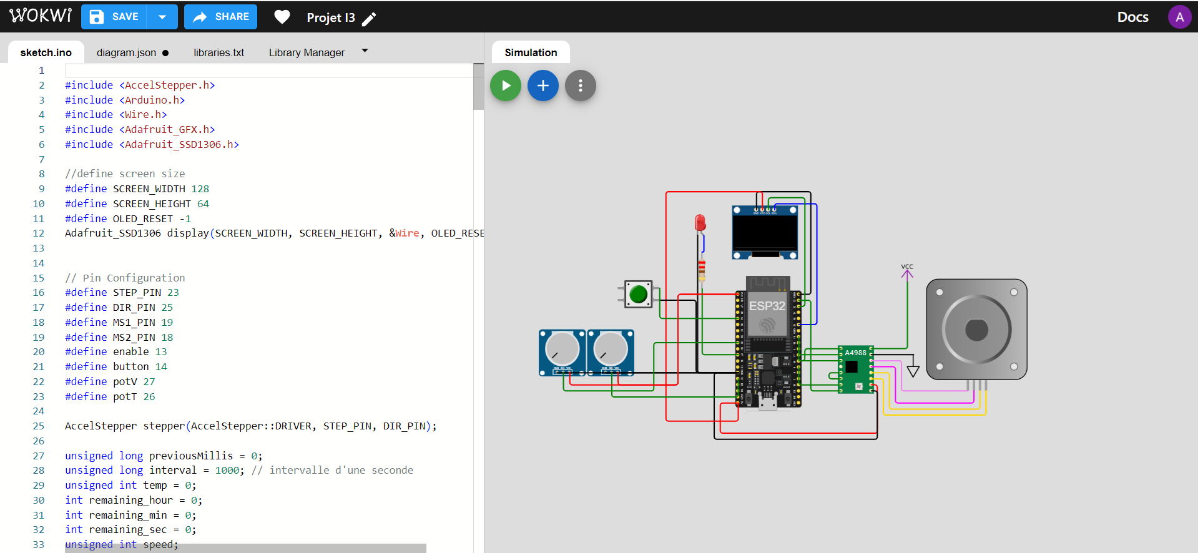Select the left potentiometer knob
1198x553 pixels.
[x=562, y=350]
